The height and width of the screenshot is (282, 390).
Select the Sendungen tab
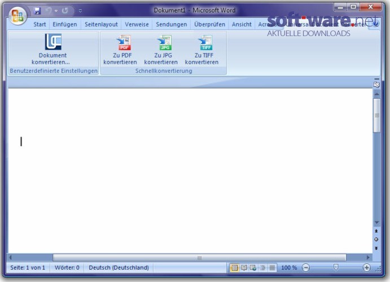click(172, 24)
